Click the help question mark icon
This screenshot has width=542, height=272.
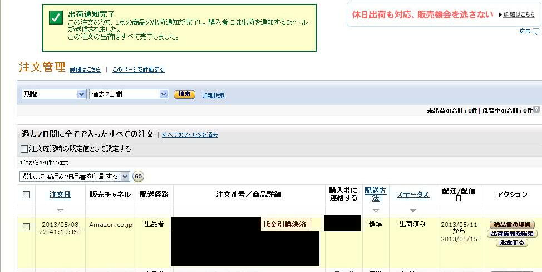point(536,109)
